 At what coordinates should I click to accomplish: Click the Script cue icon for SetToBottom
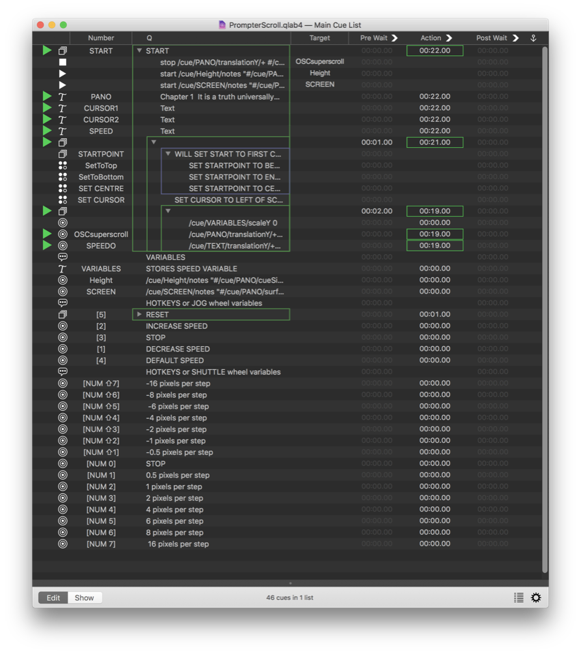pyautogui.click(x=62, y=176)
